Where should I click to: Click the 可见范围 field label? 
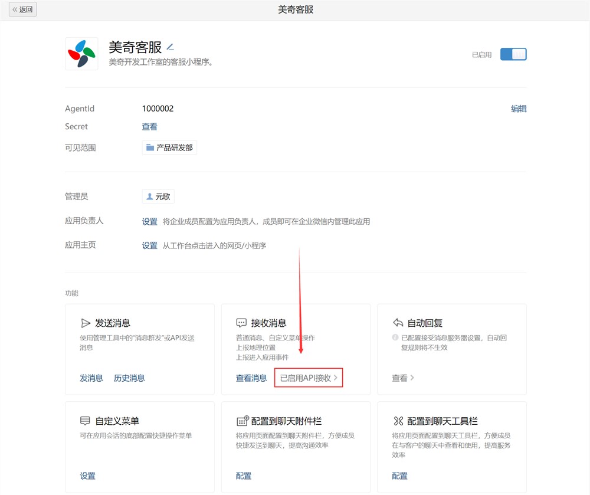(80, 147)
